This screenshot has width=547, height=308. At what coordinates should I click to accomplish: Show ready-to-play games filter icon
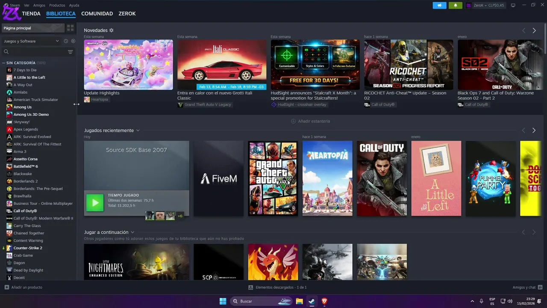click(x=73, y=41)
